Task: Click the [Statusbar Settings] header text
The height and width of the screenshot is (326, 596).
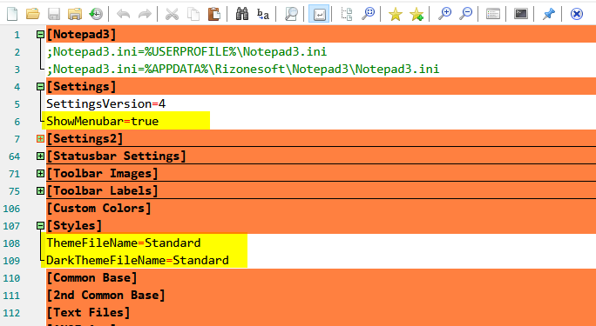Action: [116, 156]
